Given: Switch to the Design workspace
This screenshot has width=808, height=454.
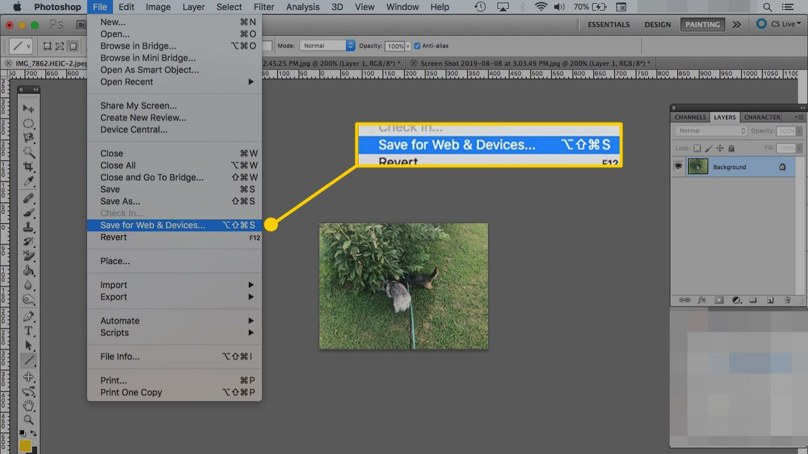Looking at the screenshot, I should [x=658, y=25].
